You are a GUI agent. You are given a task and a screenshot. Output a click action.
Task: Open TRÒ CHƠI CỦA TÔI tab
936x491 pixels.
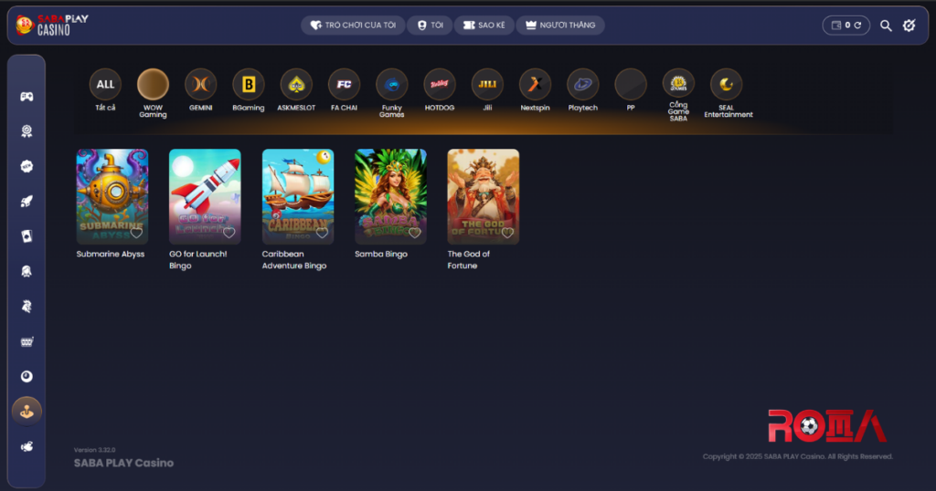[x=353, y=25]
